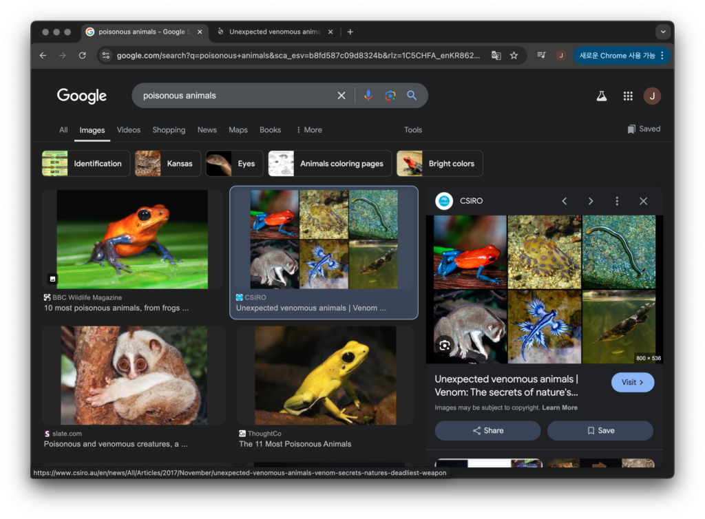Screen dimensions: 705x519
Task: Click the Share button
Action: point(487,431)
